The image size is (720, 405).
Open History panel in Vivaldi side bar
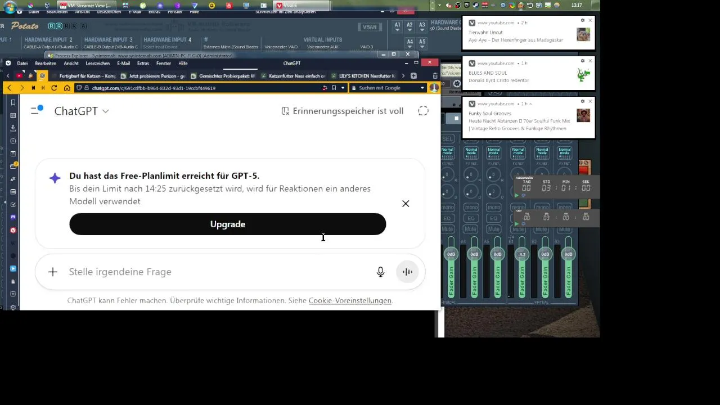pos(13,141)
